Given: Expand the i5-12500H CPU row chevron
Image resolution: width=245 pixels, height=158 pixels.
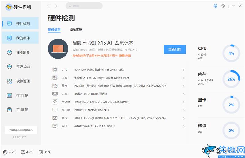Looking at the screenshot, I should tap(184, 70).
